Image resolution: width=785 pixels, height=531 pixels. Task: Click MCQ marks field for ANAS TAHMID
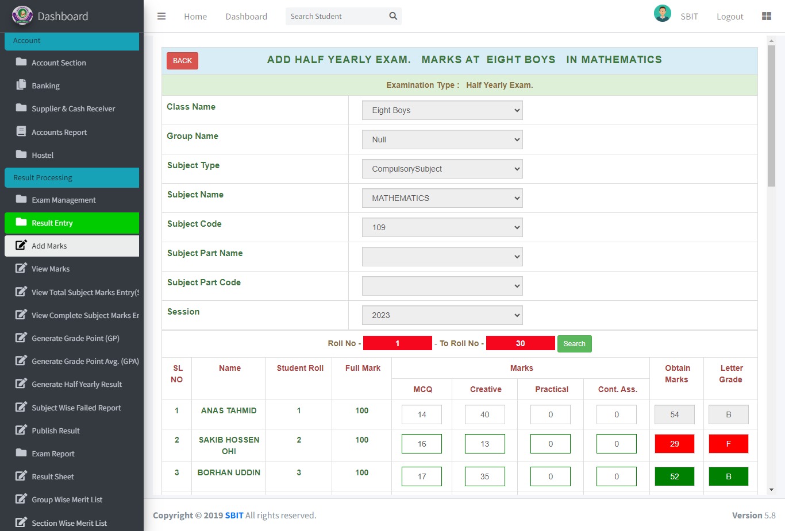point(422,414)
